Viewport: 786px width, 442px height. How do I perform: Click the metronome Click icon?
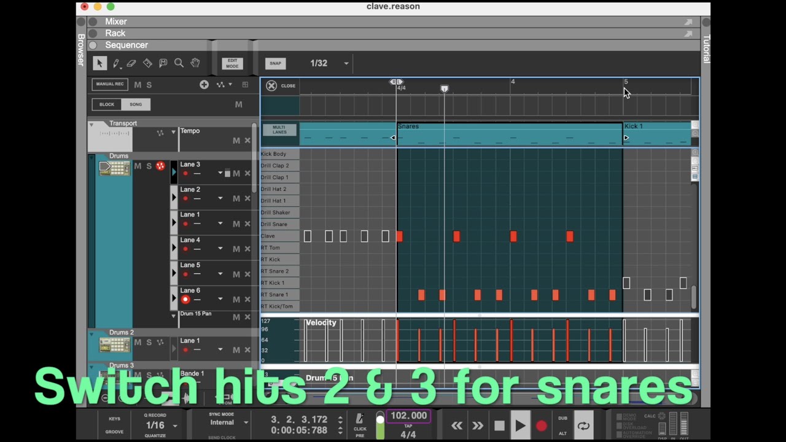[x=360, y=419]
